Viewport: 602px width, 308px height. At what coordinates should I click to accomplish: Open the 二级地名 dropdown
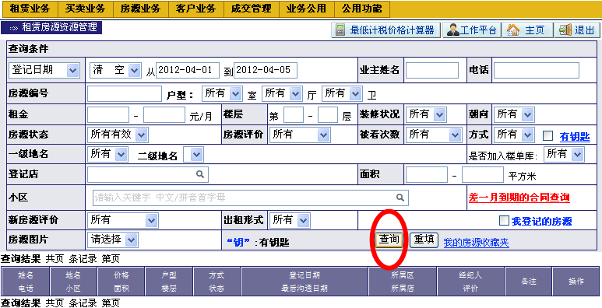[193, 155]
